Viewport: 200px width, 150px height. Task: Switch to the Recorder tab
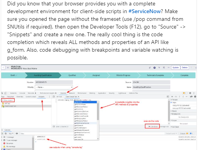tap(32, 93)
